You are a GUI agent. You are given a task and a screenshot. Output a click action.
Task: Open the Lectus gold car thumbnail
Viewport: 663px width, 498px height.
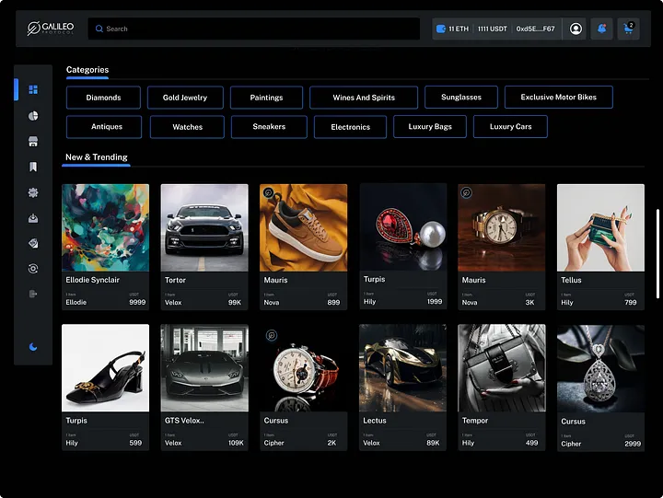tap(402, 368)
